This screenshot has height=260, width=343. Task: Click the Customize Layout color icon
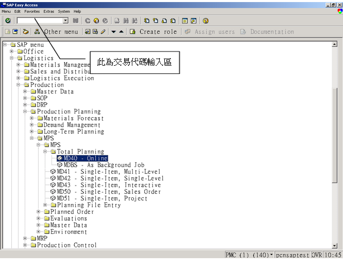340,11
